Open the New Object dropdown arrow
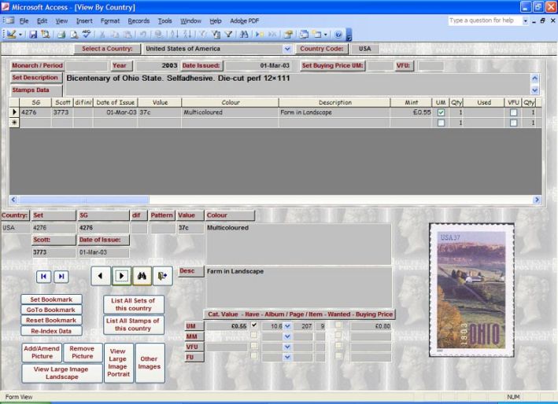558x404 pixels. click(325, 35)
